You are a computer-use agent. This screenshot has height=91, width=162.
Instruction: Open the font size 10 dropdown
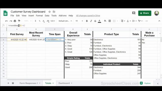click(x=79, y=21)
